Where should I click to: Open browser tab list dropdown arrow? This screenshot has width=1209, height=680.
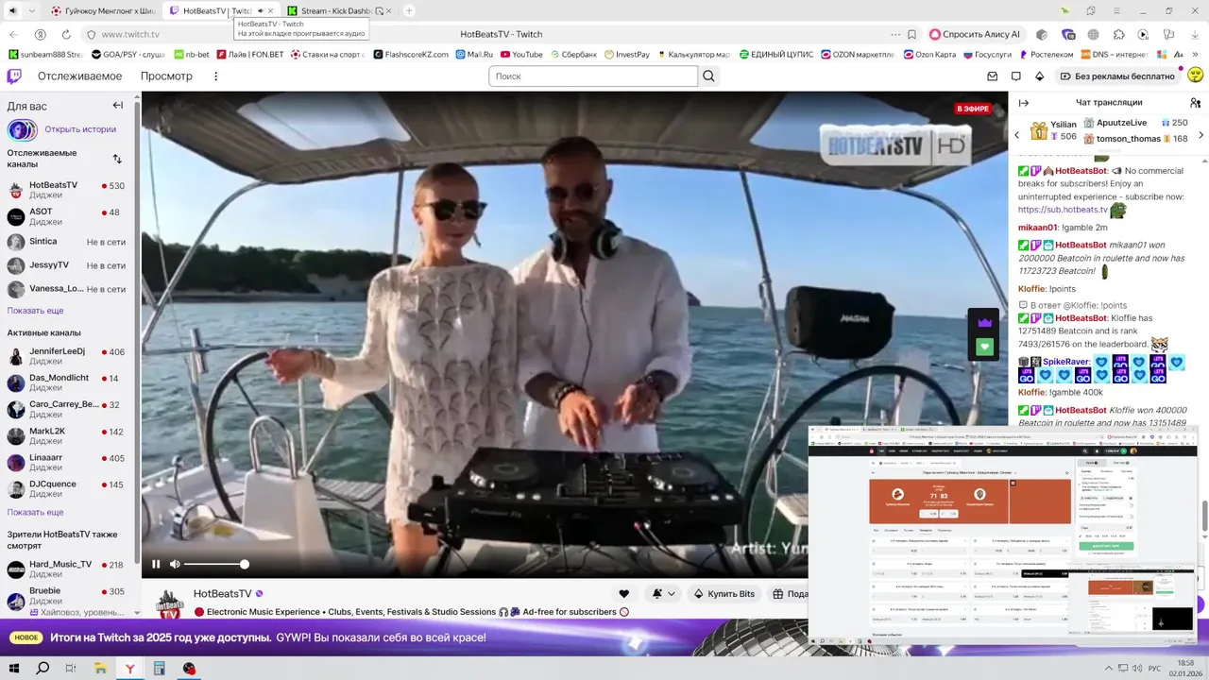point(32,10)
